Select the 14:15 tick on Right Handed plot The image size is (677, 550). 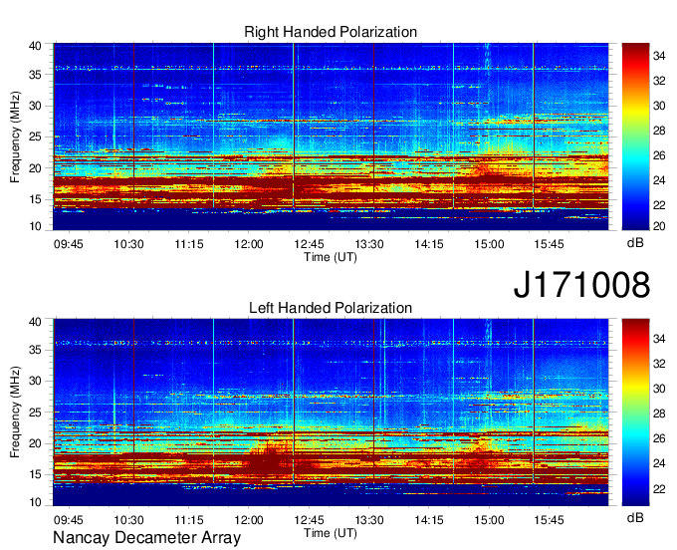pos(429,244)
